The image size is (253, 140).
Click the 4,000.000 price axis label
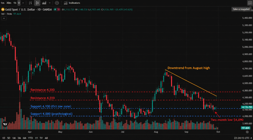point(247,116)
